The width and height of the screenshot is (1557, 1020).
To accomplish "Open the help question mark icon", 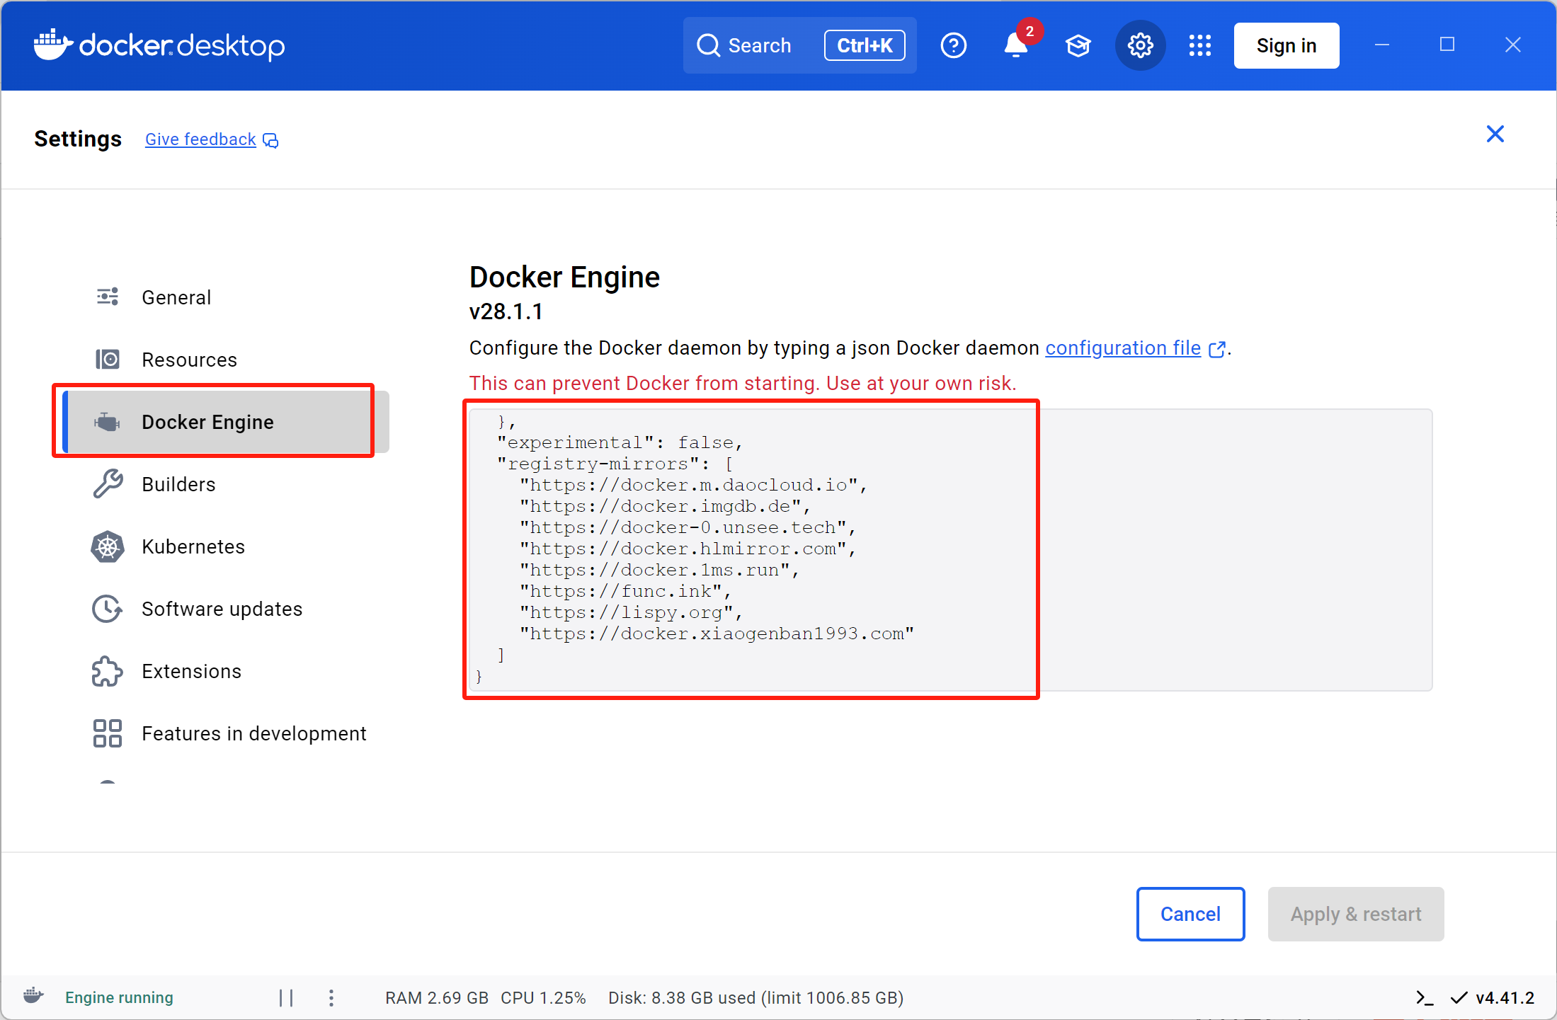I will click(953, 45).
